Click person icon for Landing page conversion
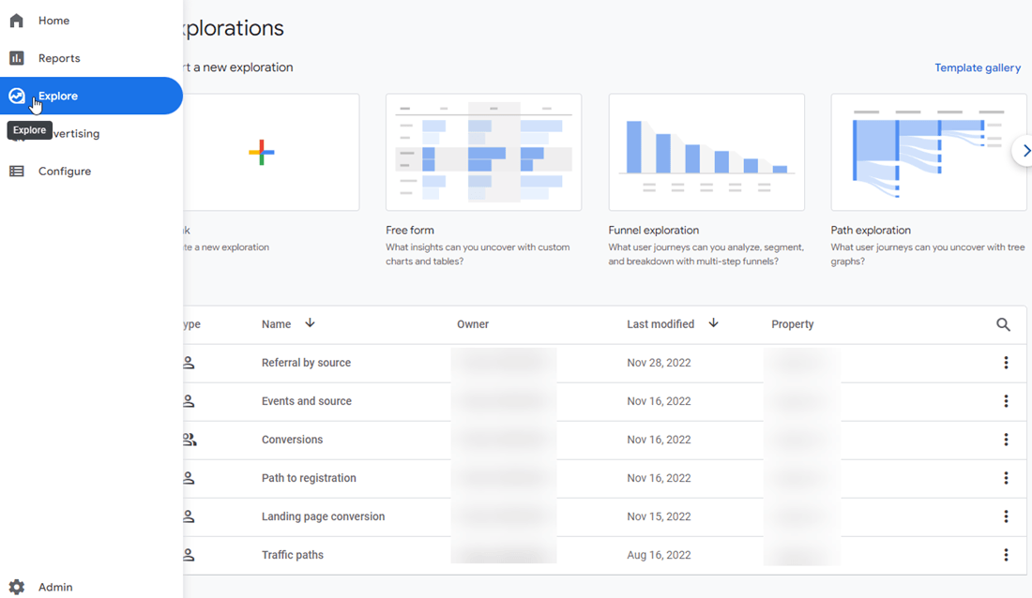The width and height of the screenshot is (1032, 598). [x=189, y=516]
